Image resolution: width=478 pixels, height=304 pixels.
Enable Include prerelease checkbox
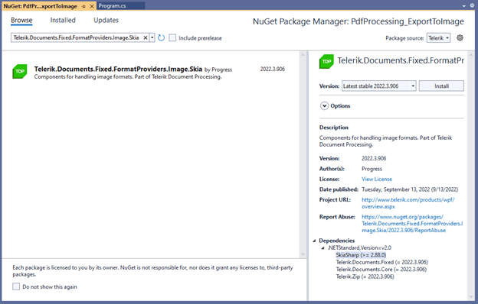[172, 37]
